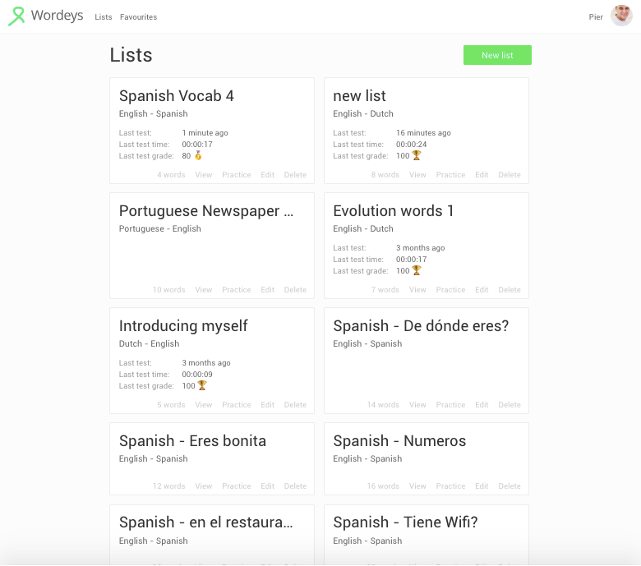Open the Portuguese Newspaper title
Image resolution: width=641 pixels, height=566 pixels.
[206, 211]
